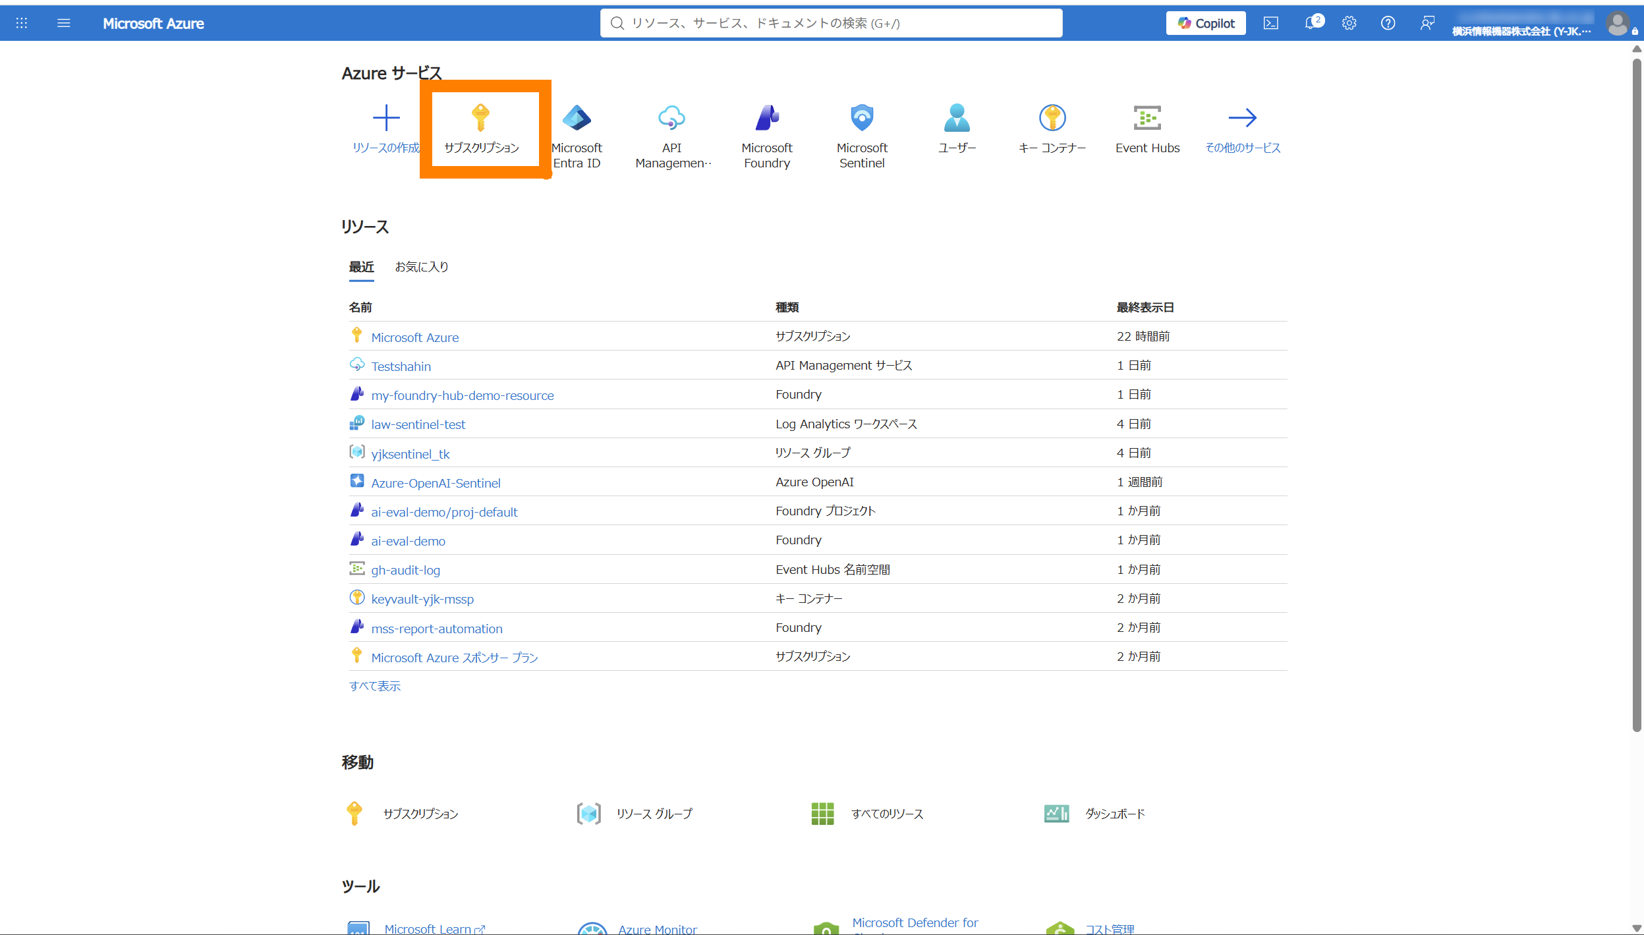Click the account avatar in top right
The width and height of the screenshot is (1644, 935).
[x=1618, y=24]
